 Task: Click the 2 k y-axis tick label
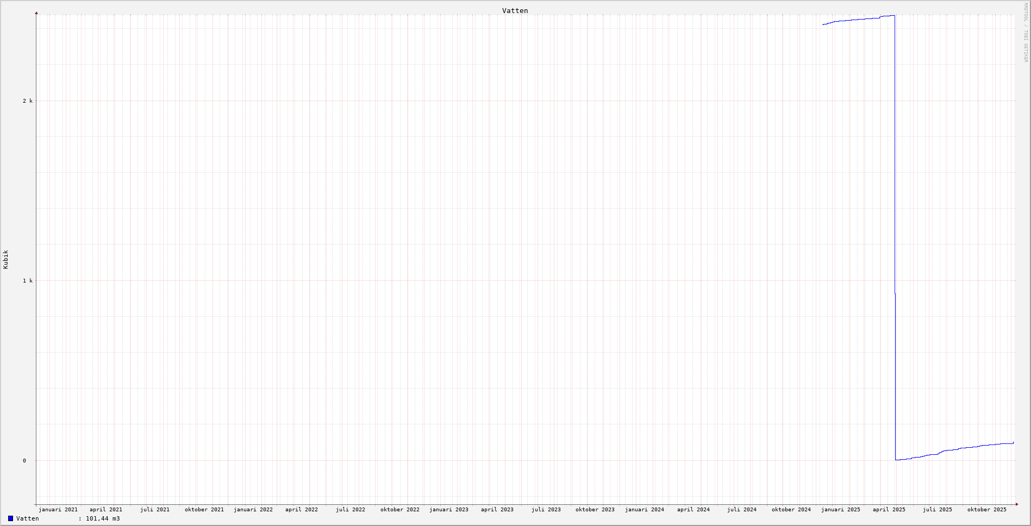pos(28,101)
